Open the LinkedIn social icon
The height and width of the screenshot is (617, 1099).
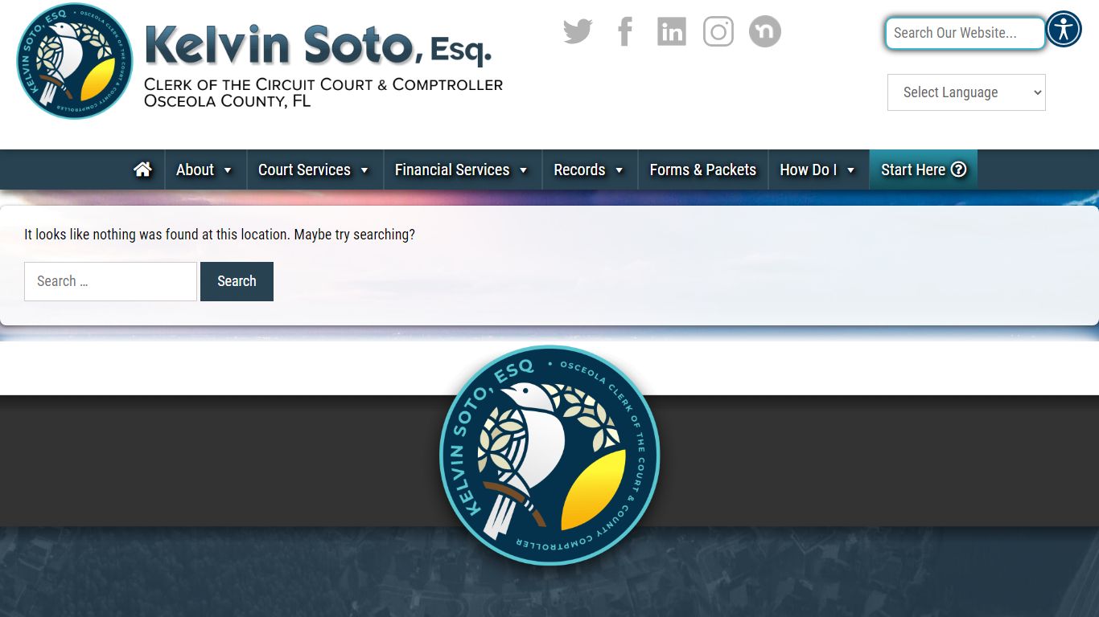click(672, 32)
